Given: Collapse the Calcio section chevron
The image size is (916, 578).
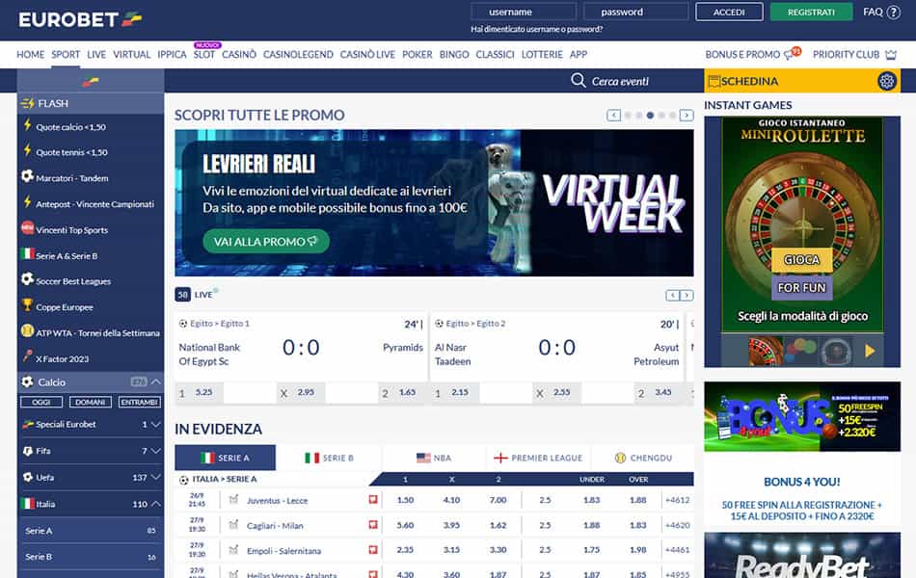Looking at the screenshot, I should 156,381.
